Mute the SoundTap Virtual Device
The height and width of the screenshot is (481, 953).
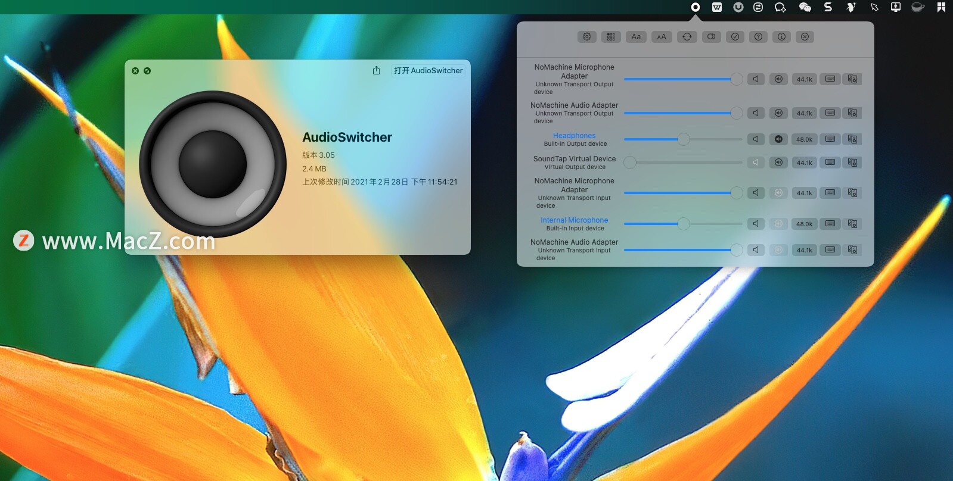point(756,163)
